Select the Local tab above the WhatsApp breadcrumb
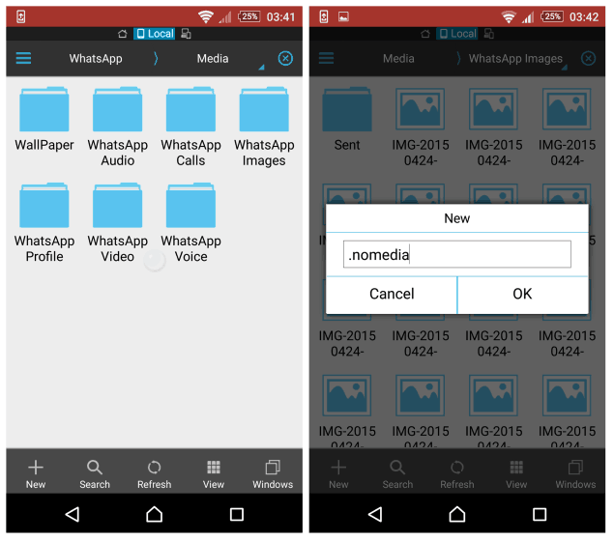 tap(154, 34)
